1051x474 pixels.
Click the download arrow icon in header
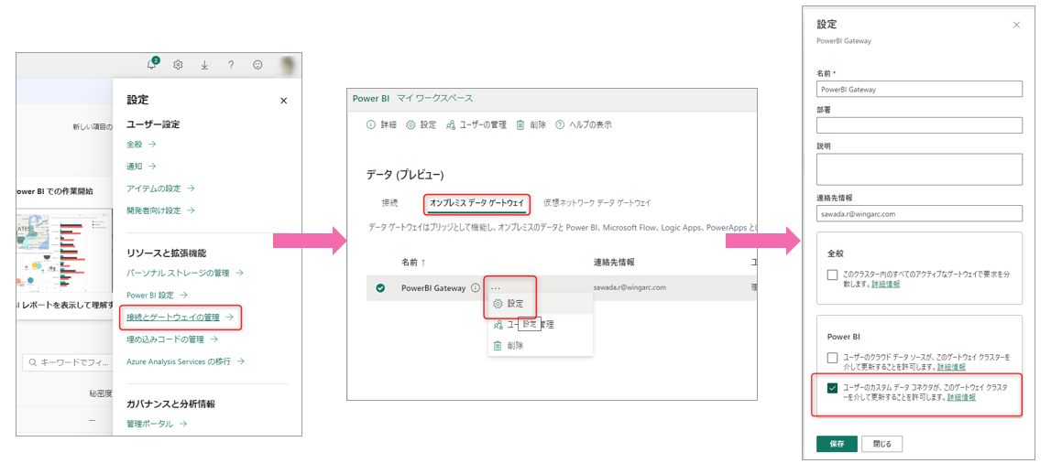(x=204, y=65)
